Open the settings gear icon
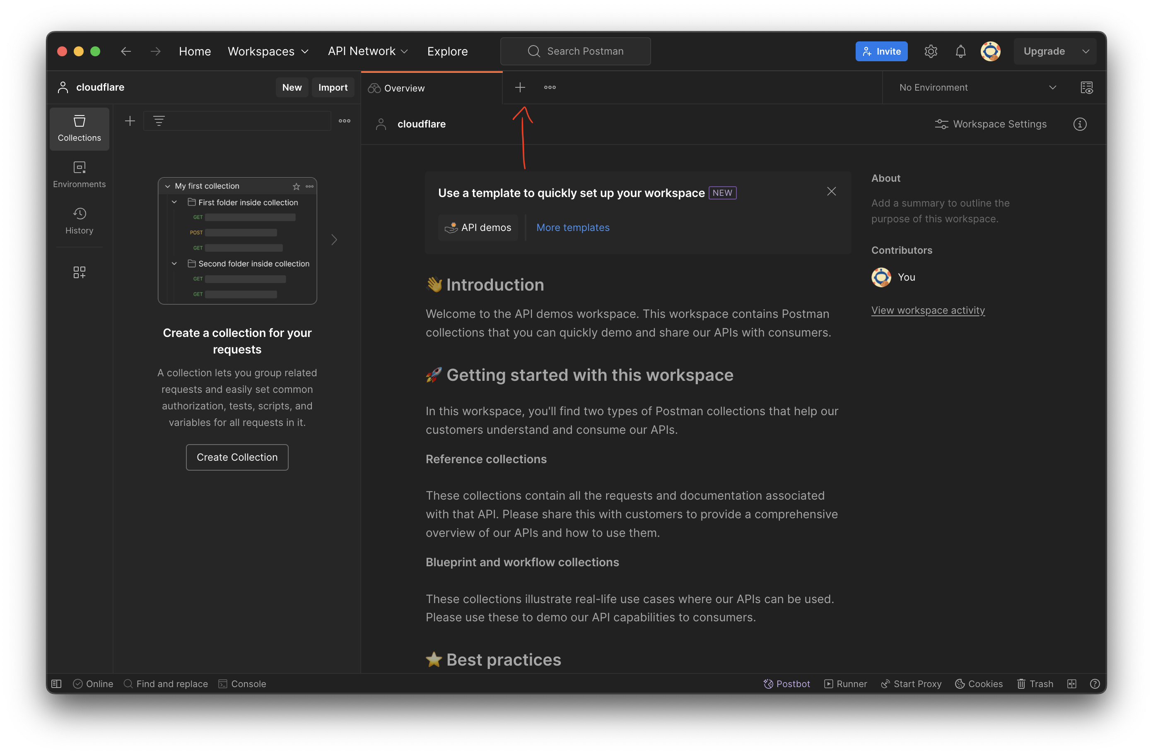Image resolution: width=1153 pixels, height=755 pixels. coord(931,51)
